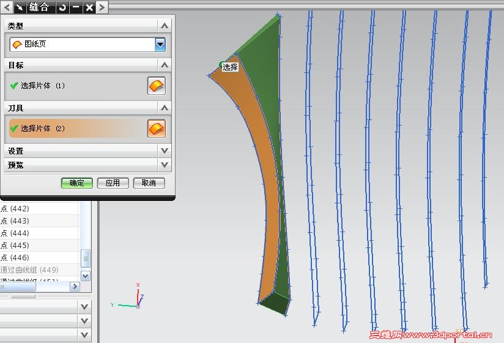Collapse the 类型 section
The image size is (504, 343).
(x=165, y=26)
